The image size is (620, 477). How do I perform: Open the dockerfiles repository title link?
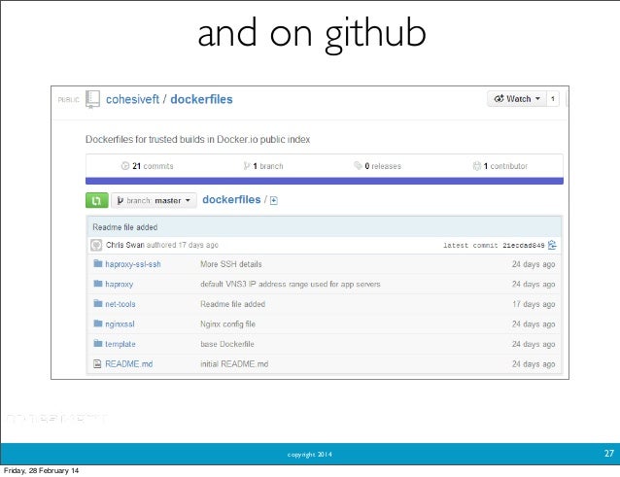click(201, 99)
